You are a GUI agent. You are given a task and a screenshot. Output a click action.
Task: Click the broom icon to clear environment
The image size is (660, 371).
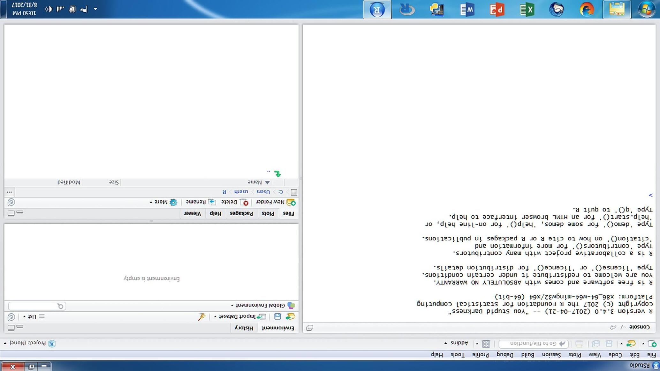202,316
